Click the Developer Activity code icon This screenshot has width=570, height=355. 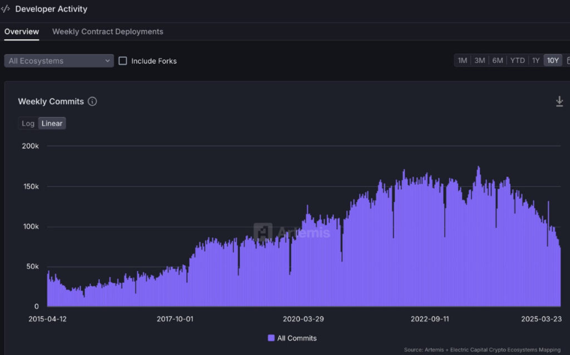pyautogui.click(x=6, y=9)
